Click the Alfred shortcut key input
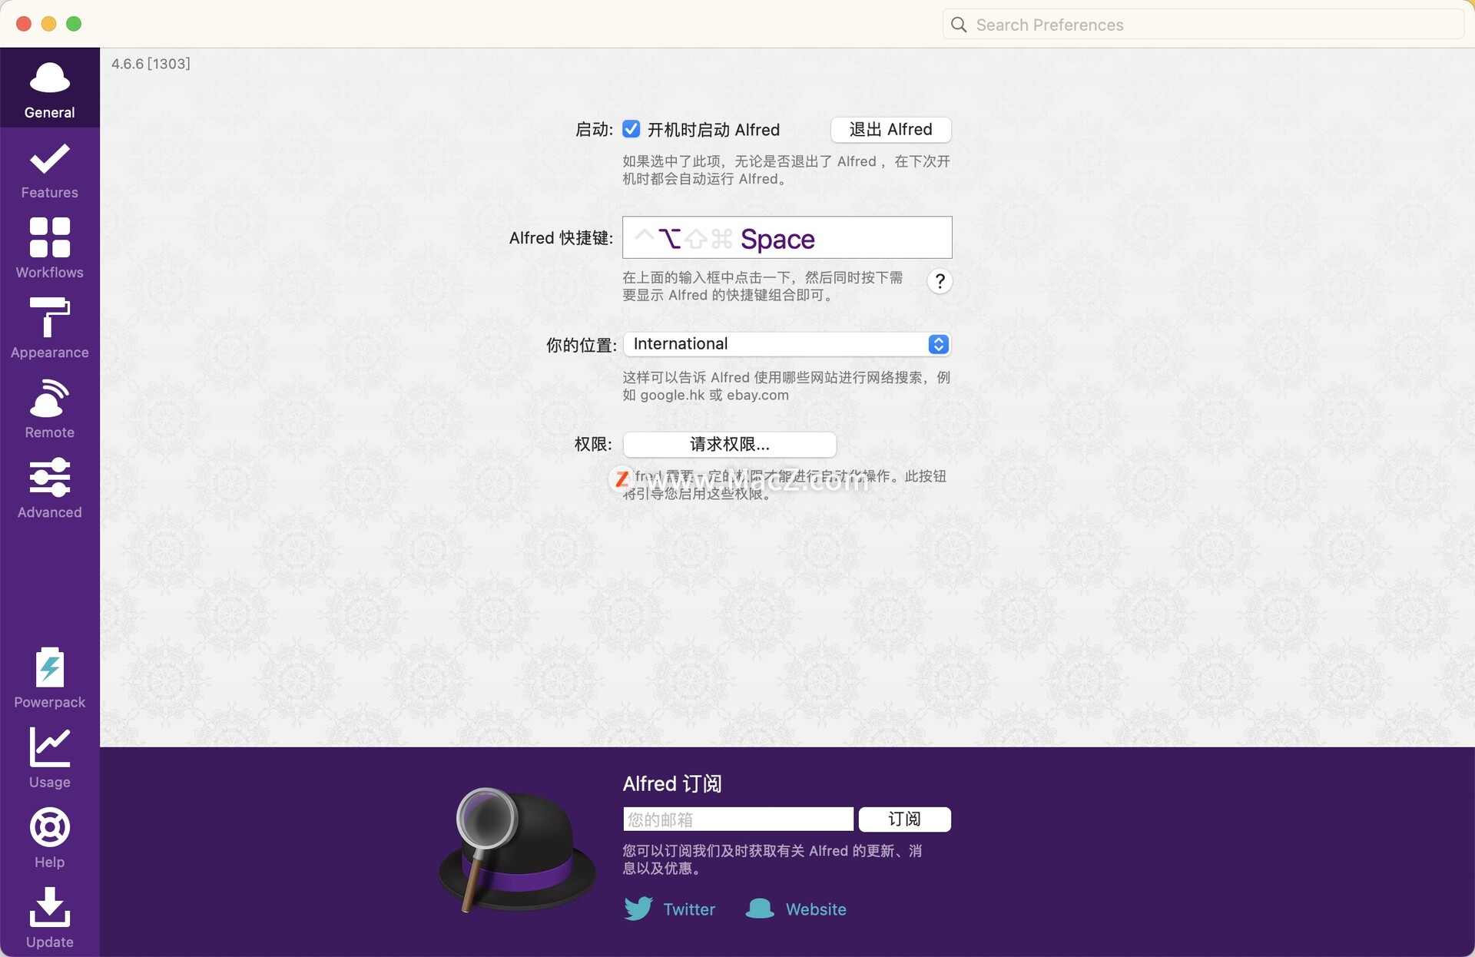 click(x=787, y=237)
